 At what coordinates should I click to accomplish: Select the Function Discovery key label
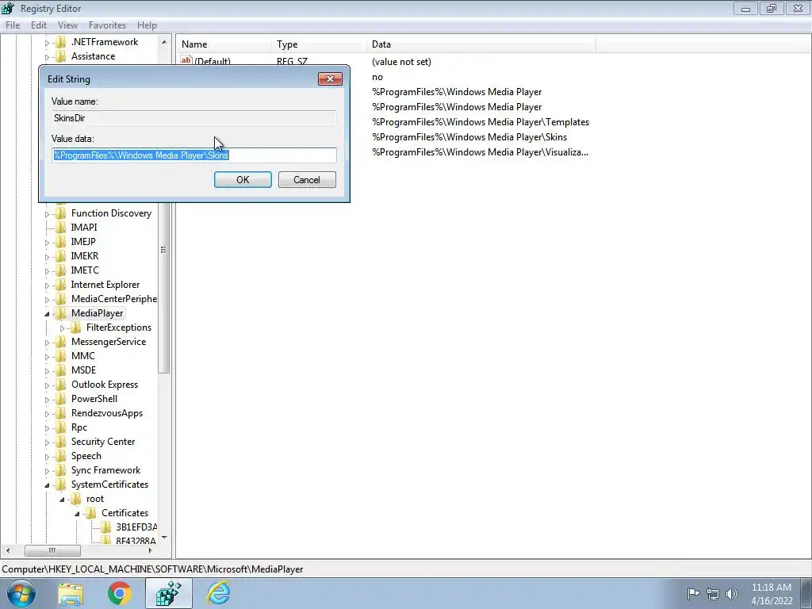pos(111,213)
